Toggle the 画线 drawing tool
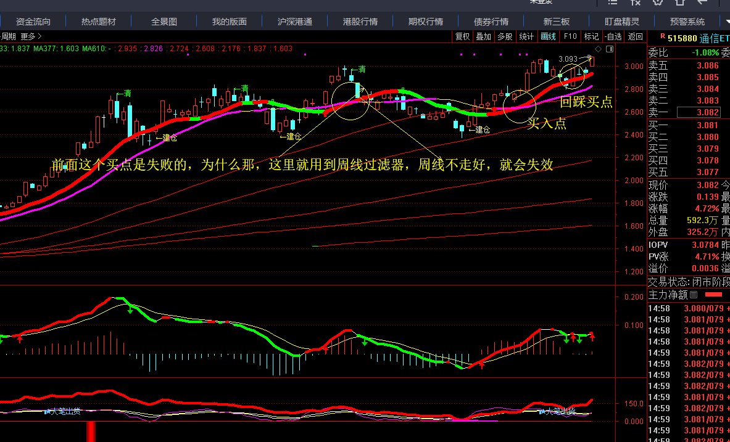 (548, 36)
